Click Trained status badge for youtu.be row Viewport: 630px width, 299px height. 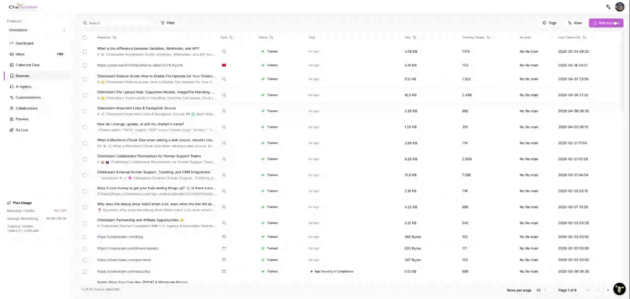[x=269, y=65]
